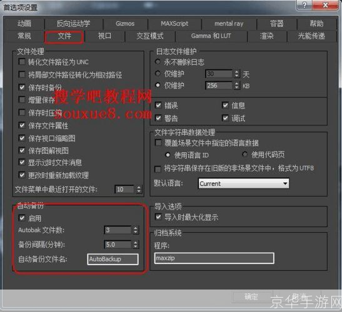Uncheck 更改时重新加载纹理 checkbox
The image size is (342, 312).
pyautogui.click(x=22, y=175)
